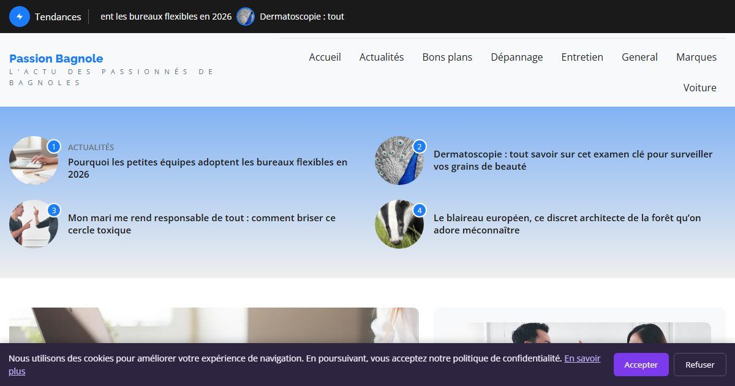The height and width of the screenshot is (386, 735).
Task: Click the peacock thumbnail numbered 2
Action: click(x=399, y=161)
